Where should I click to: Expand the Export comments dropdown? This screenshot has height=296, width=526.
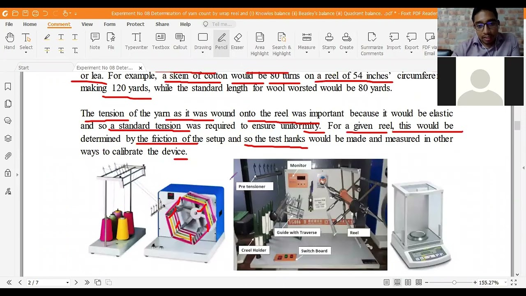click(x=411, y=53)
